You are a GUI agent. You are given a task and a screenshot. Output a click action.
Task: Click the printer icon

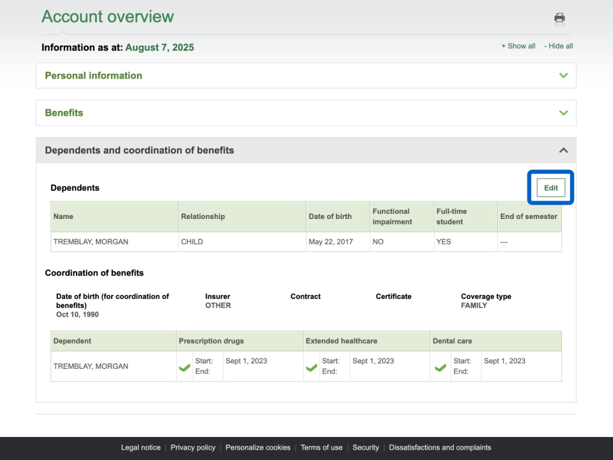[x=559, y=18]
